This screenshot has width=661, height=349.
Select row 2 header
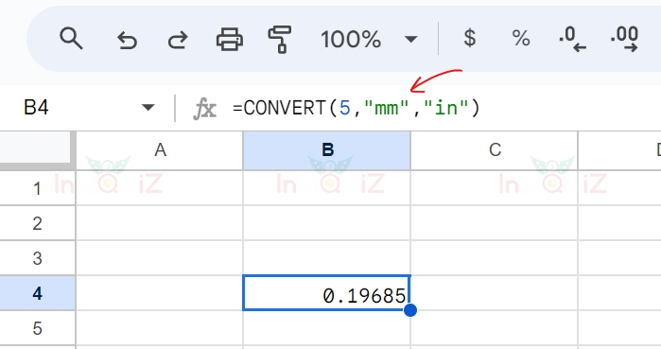pos(38,223)
